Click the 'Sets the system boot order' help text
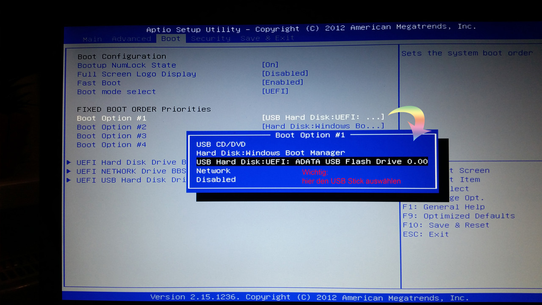The width and height of the screenshot is (542, 305). pos(467,53)
